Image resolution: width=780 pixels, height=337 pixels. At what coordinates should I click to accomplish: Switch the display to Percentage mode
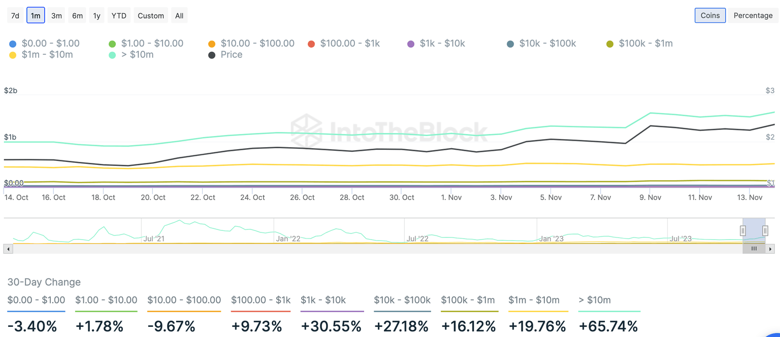tap(753, 15)
